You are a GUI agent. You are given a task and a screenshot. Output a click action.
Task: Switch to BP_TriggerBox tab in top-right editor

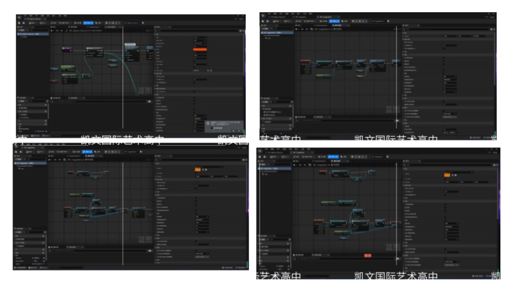(x=299, y=17)
